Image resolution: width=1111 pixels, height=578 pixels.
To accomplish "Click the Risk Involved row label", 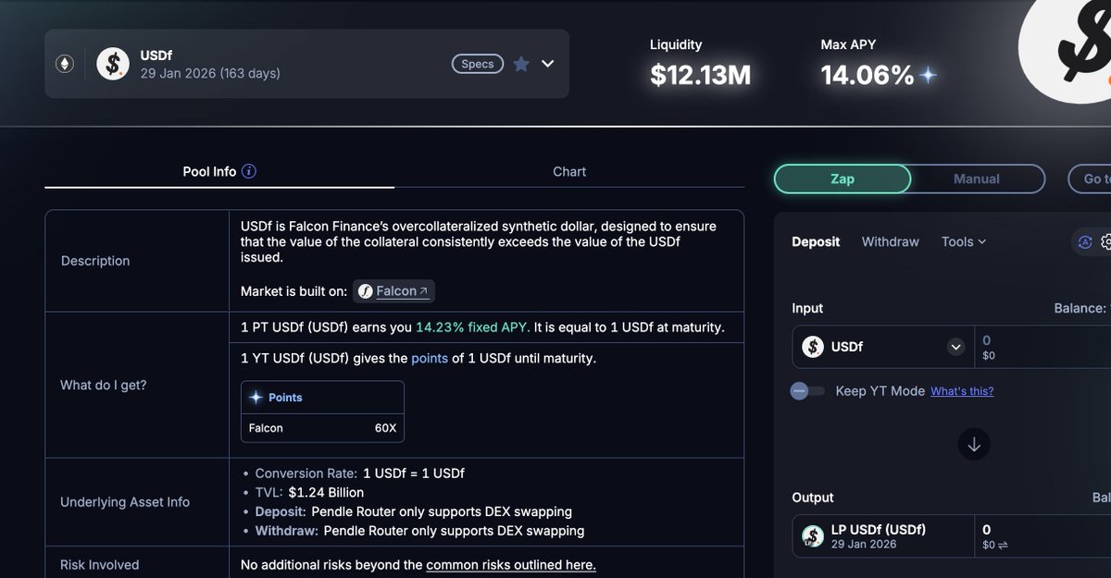I will (x=100, y=565).
